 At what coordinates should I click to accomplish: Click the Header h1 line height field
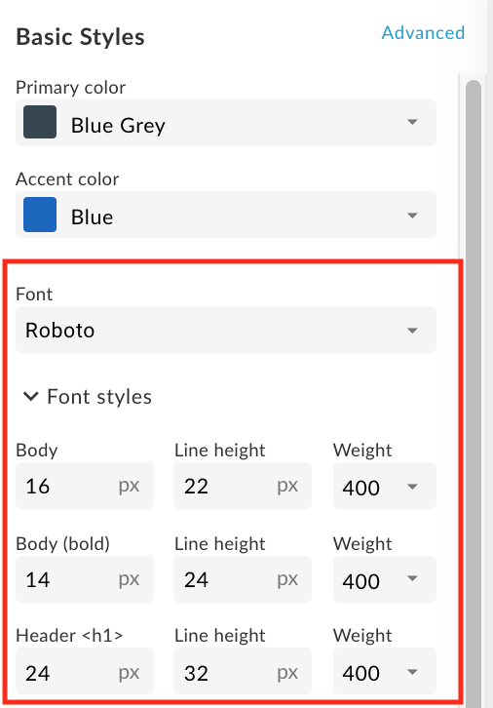[x=243, y=671]
